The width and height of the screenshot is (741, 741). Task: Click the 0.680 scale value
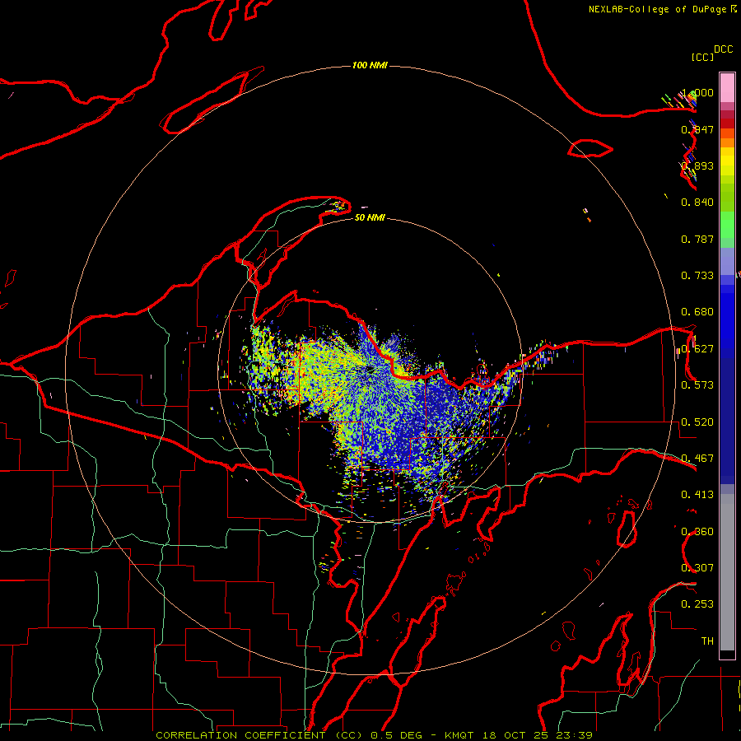(697, 312)
